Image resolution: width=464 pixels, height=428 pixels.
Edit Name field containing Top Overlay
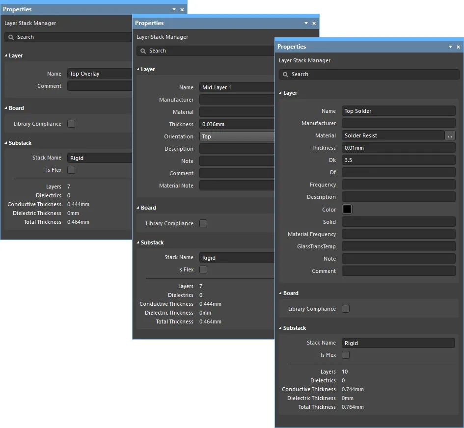(100, 74)
